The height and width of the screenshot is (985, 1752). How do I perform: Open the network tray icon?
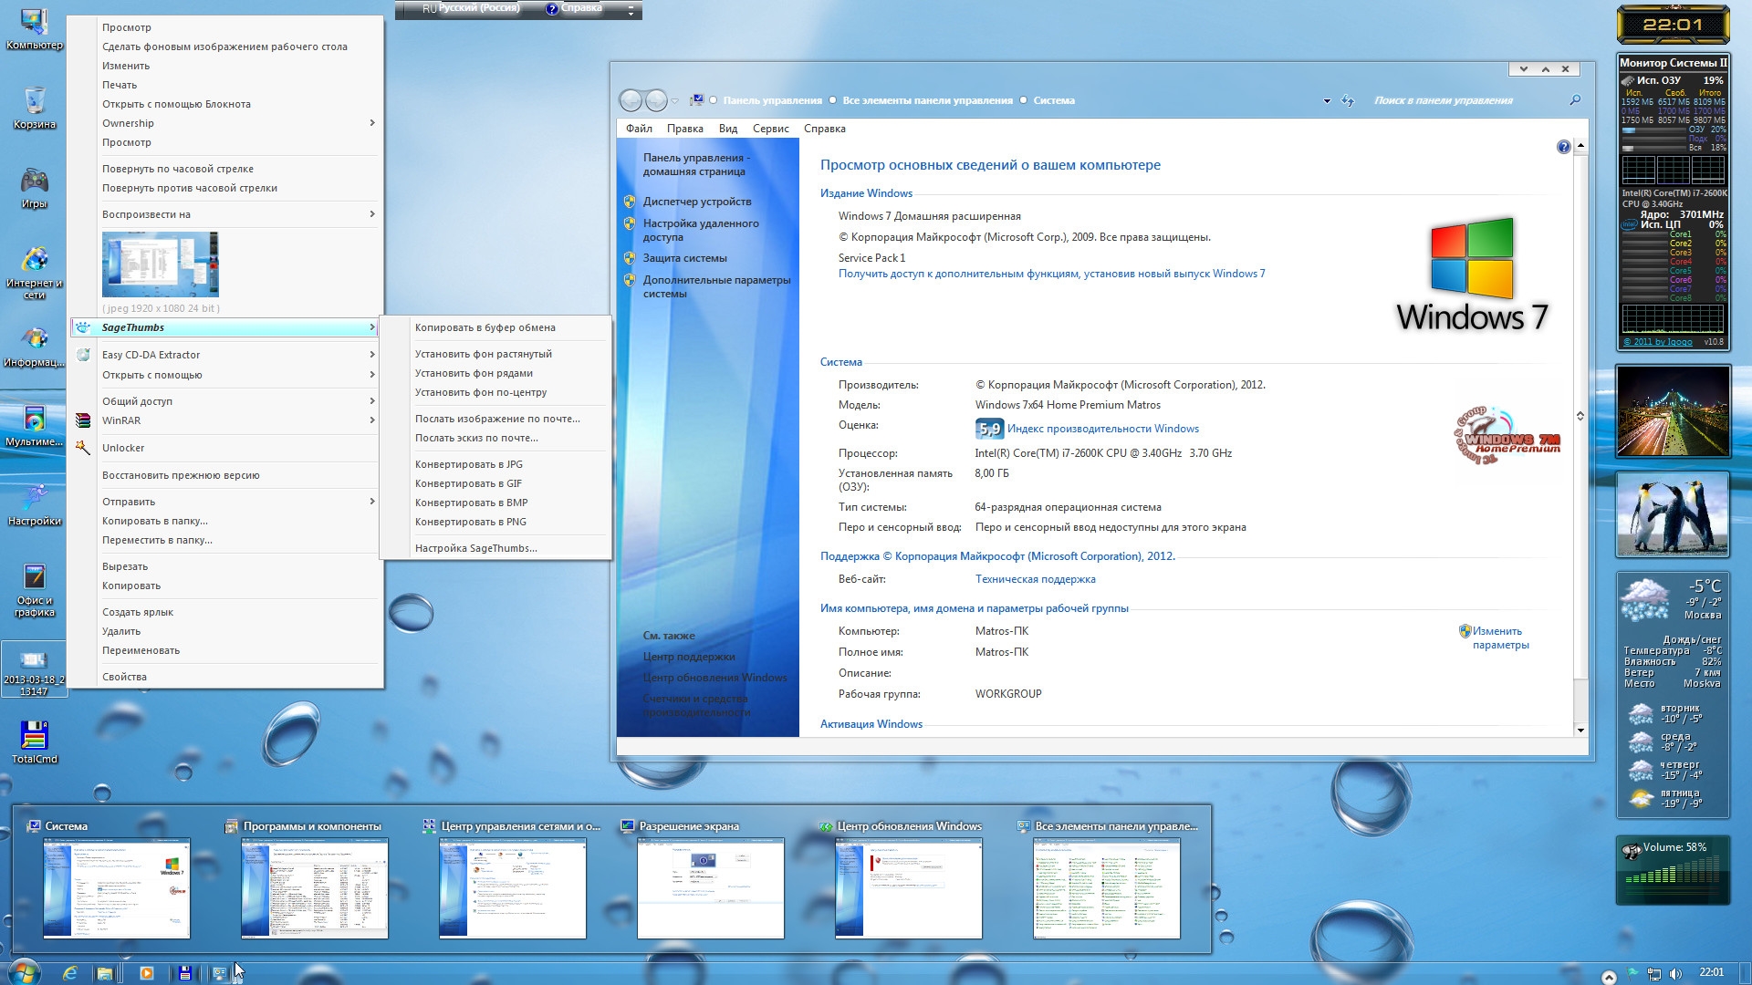tap(1654, 974)
